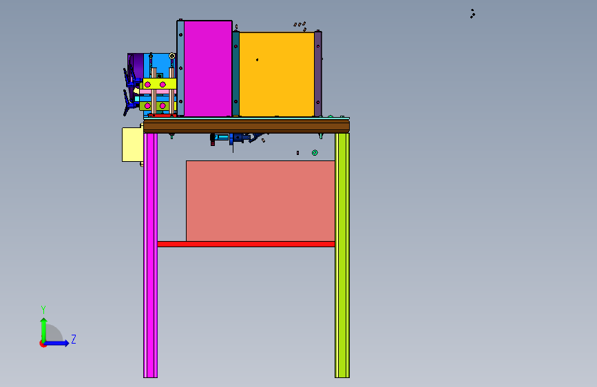Screen dimensions: 597x387
Task: Select the teal plate between magenta and orange boxes
Action: coord(235,74)
